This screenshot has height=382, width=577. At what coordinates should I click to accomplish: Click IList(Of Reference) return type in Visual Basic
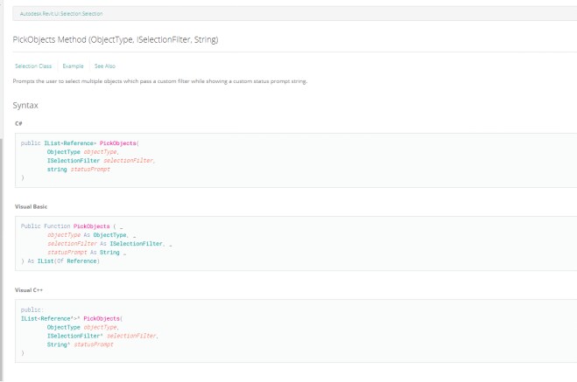[x=68, y=261]
